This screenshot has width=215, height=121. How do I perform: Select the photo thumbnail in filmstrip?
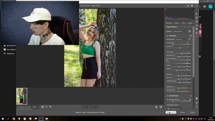point(21,96)
